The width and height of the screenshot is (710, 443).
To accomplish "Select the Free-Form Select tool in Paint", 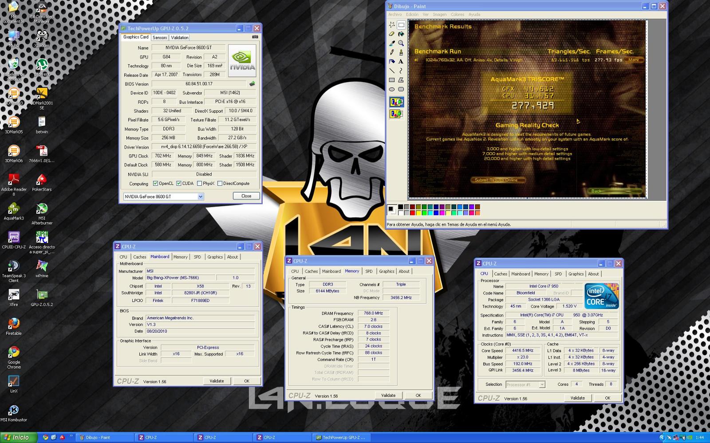I will pyautogui.click(x=392, y=25).
